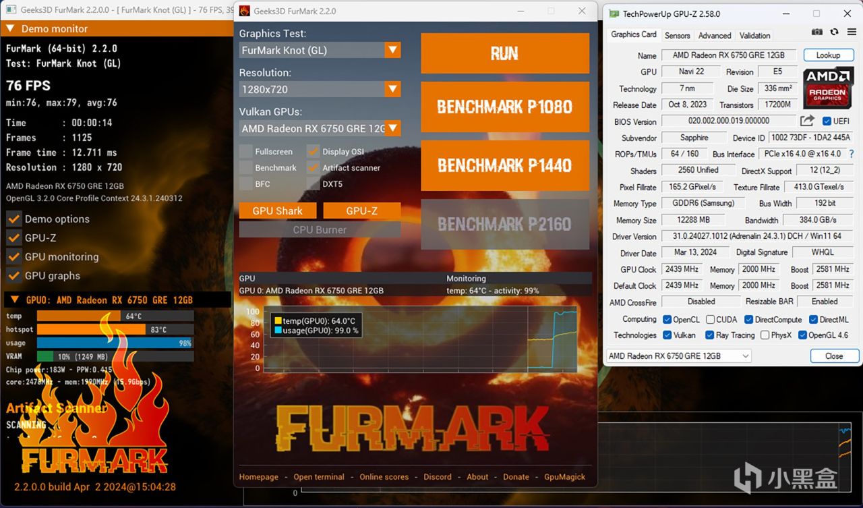Toggle the UEFI checkbox in GPU-Z

(x=827, y=121)
